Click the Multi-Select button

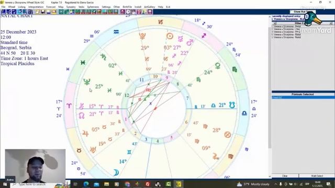[x=317, y=176]
